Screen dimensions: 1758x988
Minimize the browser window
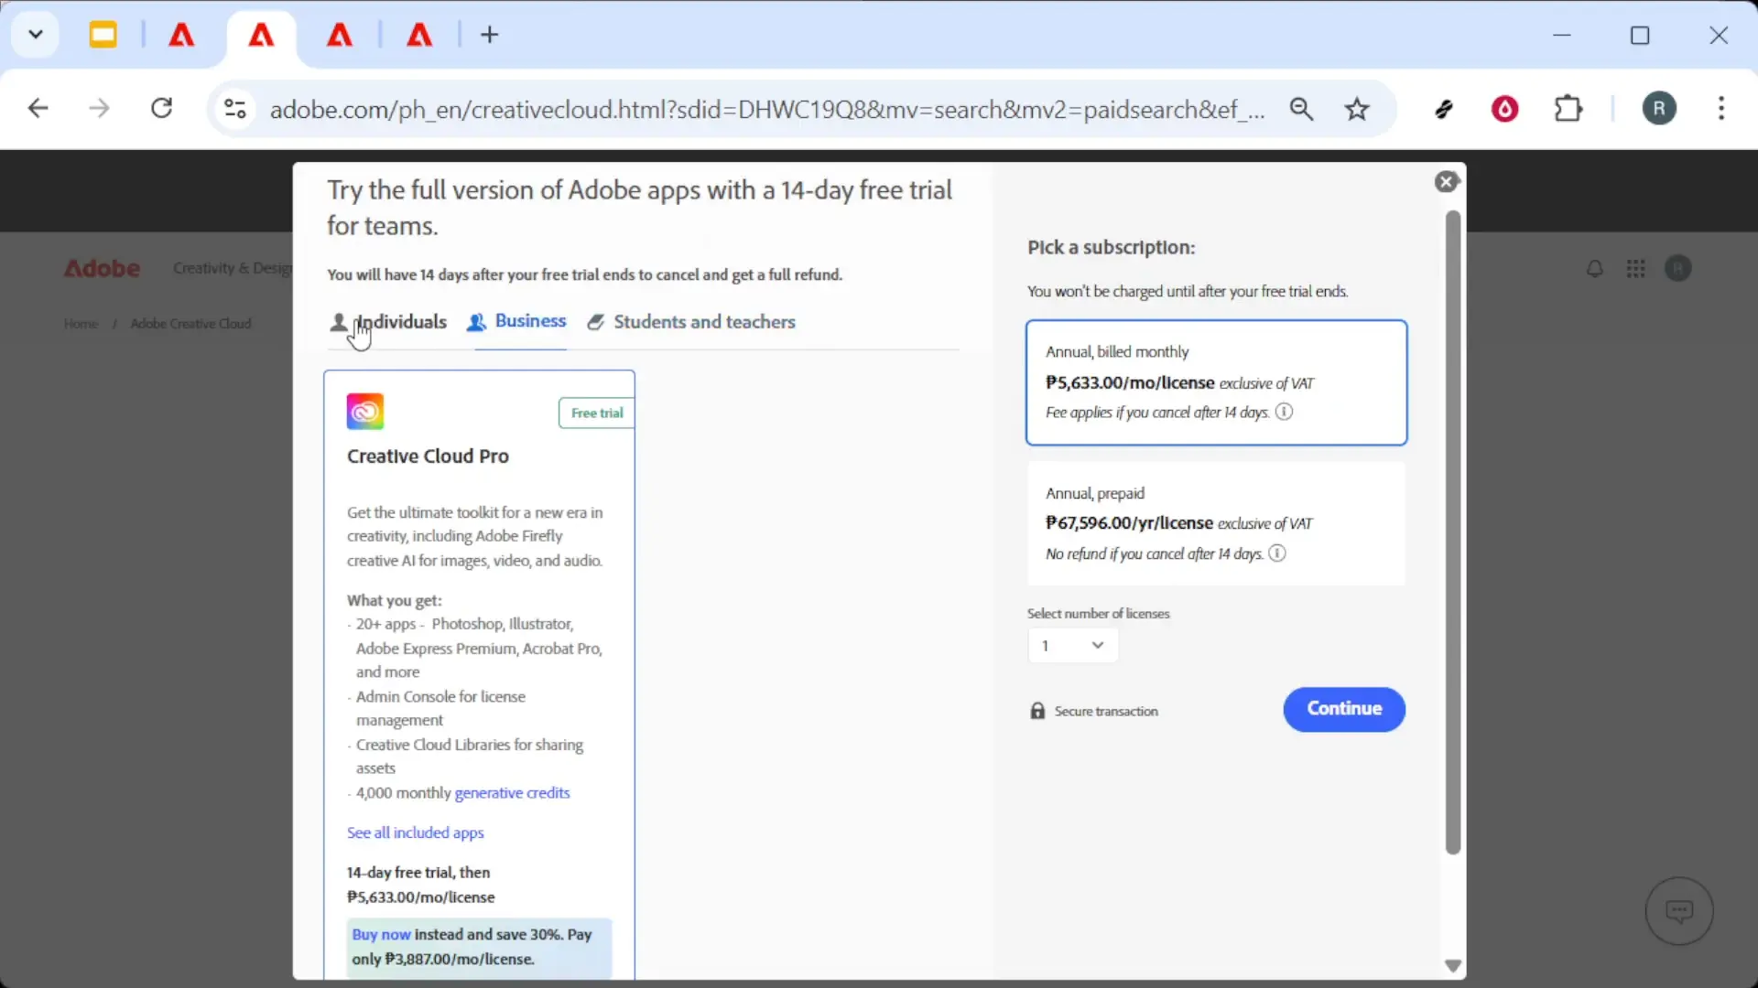click(x=1562, y=35)
